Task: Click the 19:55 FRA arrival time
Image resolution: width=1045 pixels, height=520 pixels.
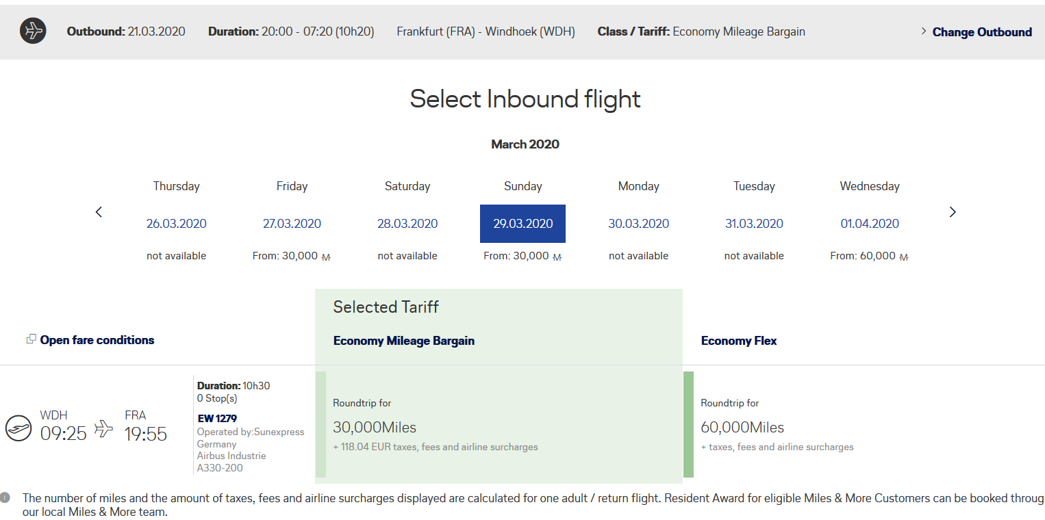Action: [x=145, y=434]
